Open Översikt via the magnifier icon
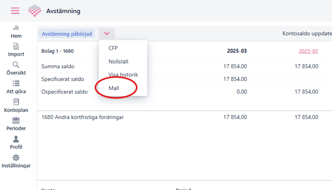332x190 pixels. click(16, 65)
